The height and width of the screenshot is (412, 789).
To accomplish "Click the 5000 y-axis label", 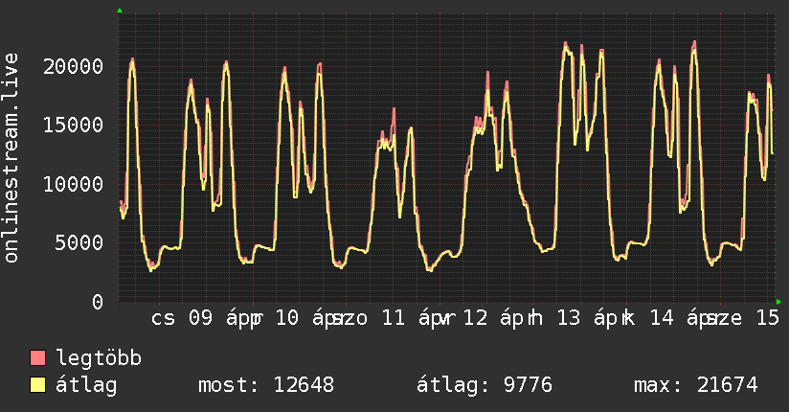I will (79, 242).
